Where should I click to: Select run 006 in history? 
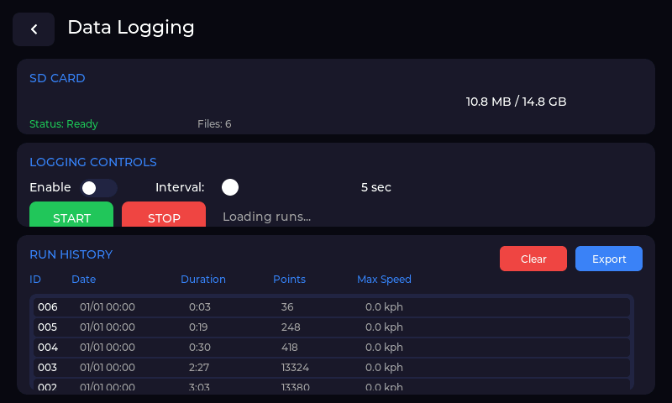click(332, 307)
